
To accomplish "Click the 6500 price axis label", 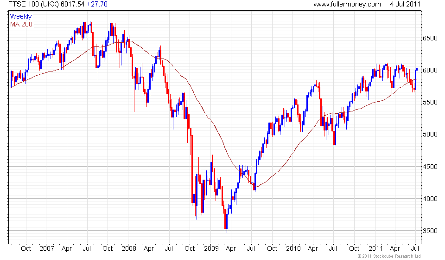I will tap(430, 38).
